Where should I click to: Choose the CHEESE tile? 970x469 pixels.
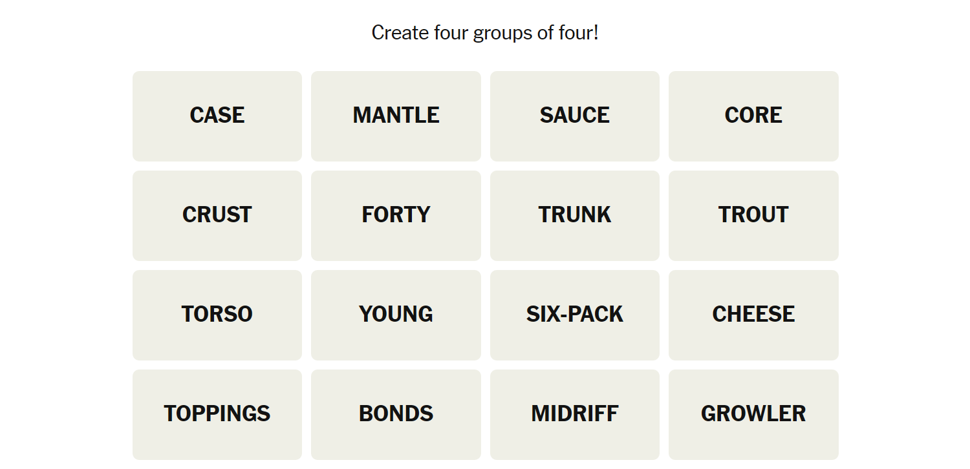(753, 315)
